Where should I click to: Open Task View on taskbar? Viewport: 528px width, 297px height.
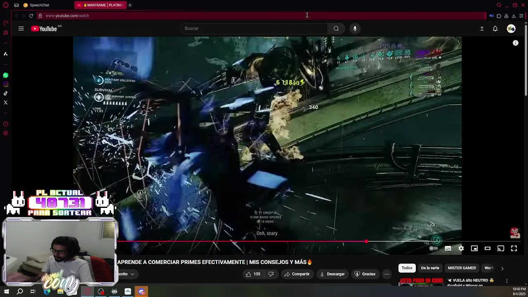(x=33, y=292)
